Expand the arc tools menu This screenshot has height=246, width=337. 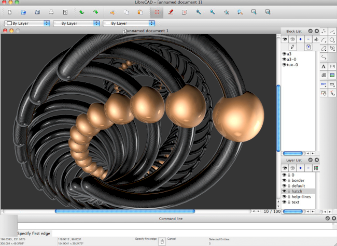point(324,40)
